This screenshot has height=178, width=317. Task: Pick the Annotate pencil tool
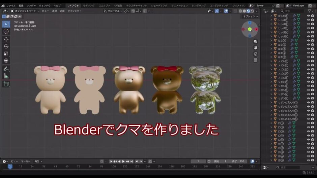pos(6,69)
